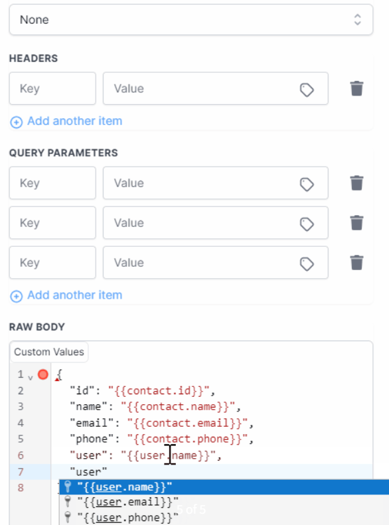Delete the Headers row with trash icon
This screenshot has width=389, height=525.
(x=356, y=88)
